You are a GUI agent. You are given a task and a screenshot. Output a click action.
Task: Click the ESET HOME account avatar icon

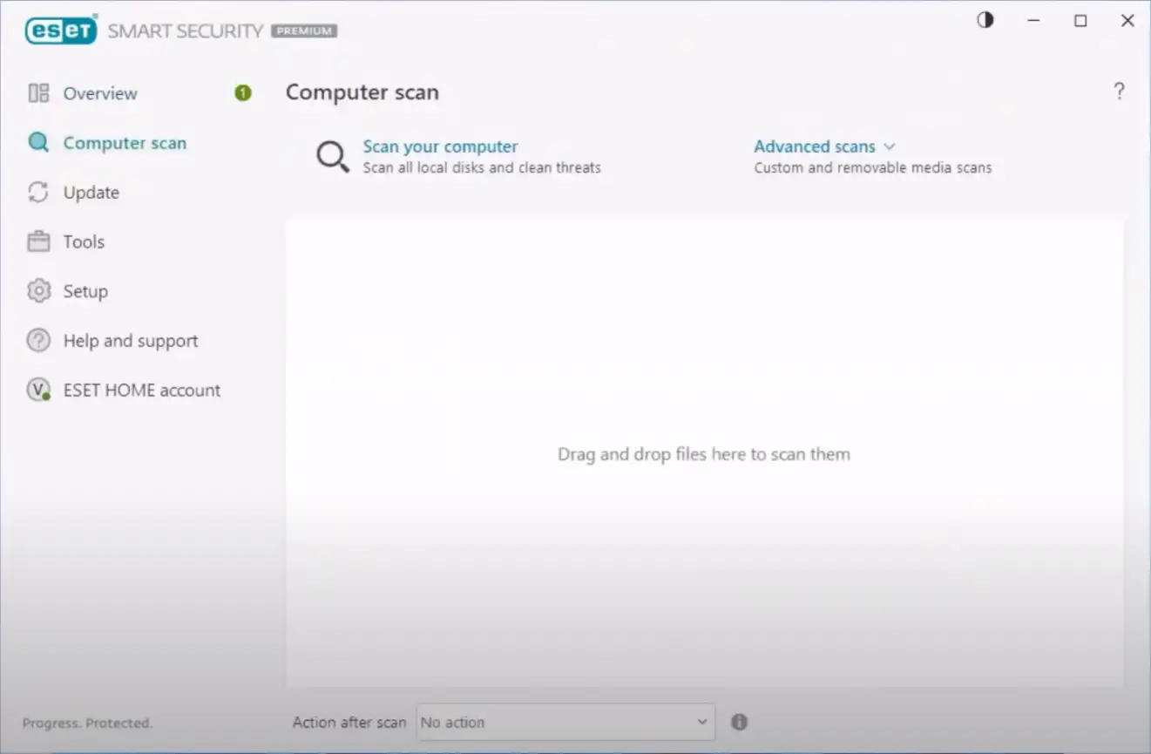coord(38,390)
